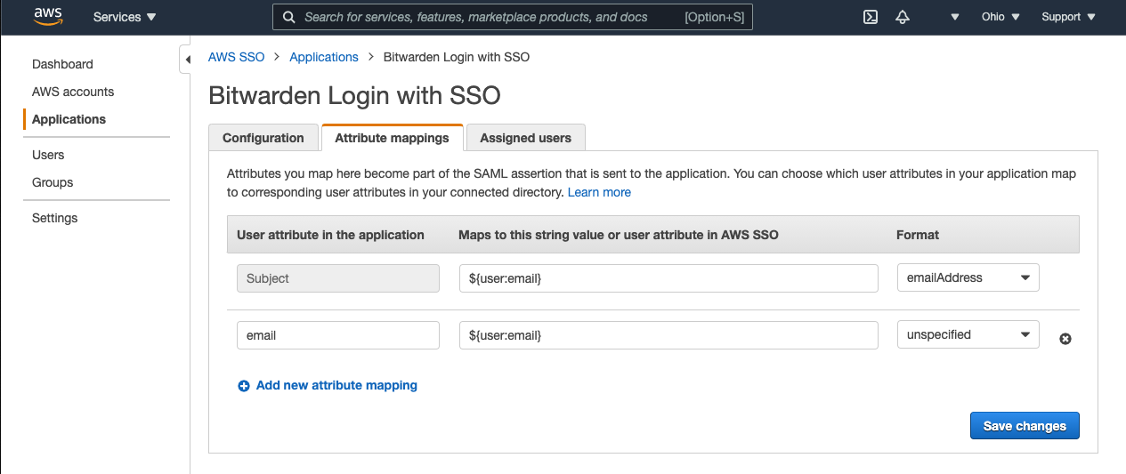
Task: Open AWS accounts in sidebar
Action: pos(73,92)
